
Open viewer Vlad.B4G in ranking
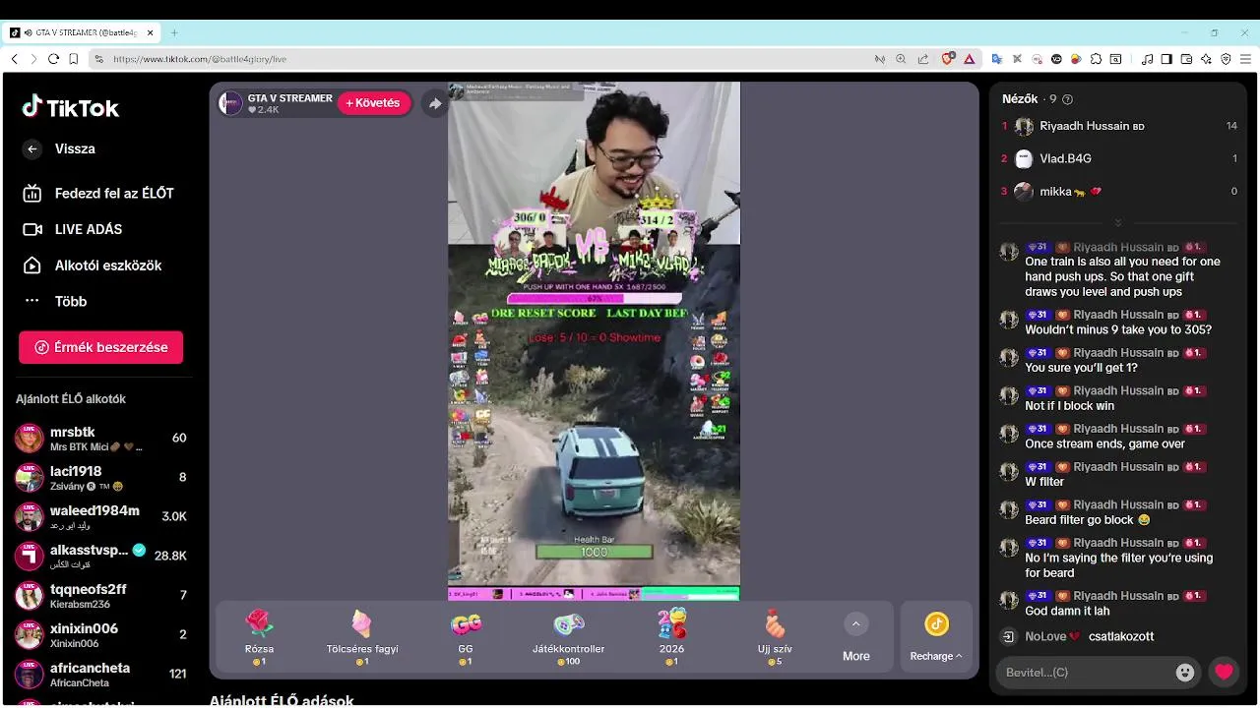coord(1119,158)
